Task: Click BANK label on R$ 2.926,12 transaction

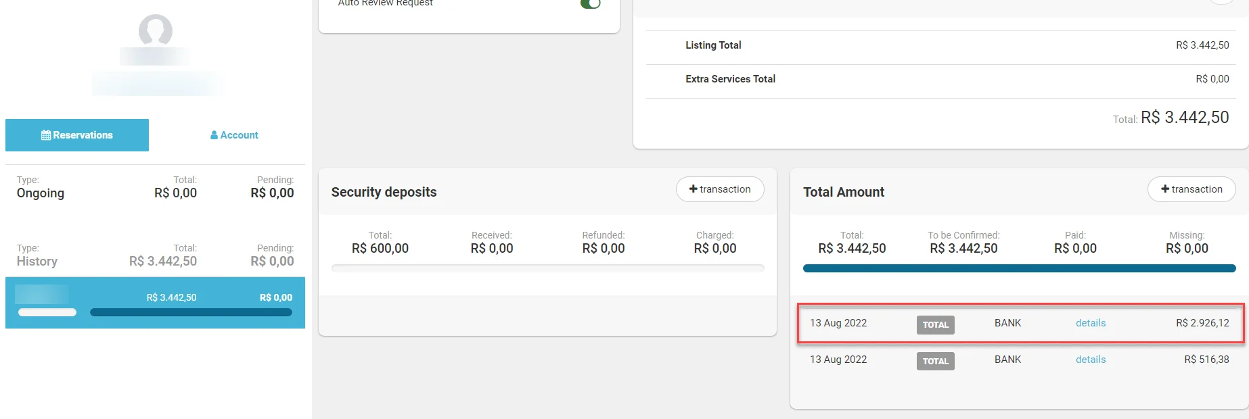Action: click(x=1007, y=323)
